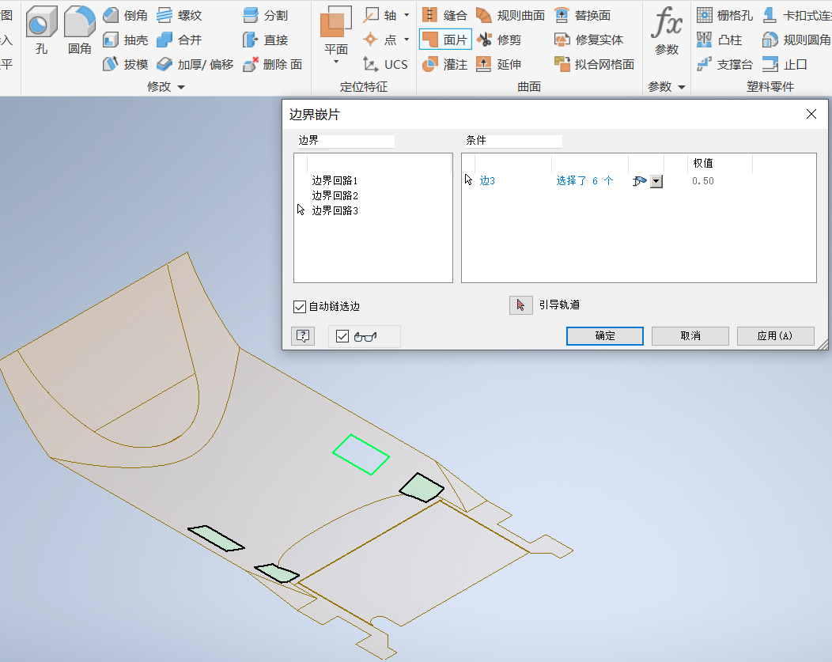Click the 修复实体 repair bodies tool
The image size is (832, 662).
(588, 40)
